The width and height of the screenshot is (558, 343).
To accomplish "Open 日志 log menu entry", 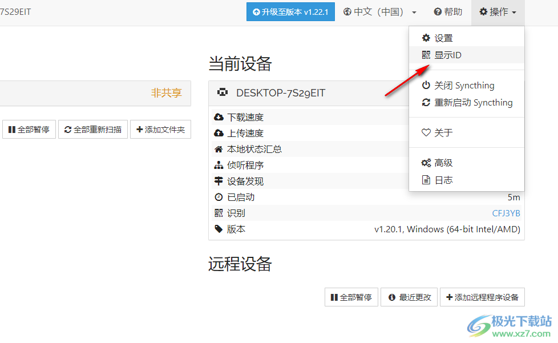I will (467, 180).
